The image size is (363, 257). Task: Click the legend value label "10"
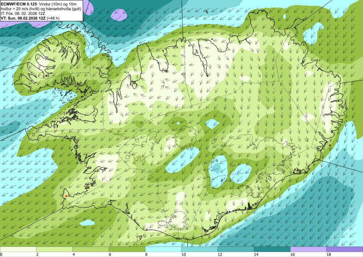tap(183, 255)
